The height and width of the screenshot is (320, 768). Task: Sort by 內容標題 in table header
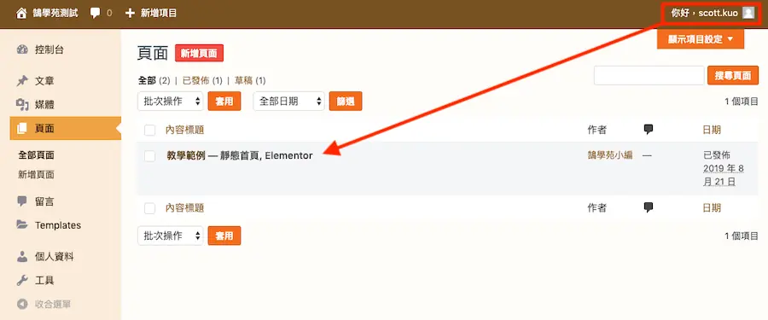pyautogui.click(x=184, y=130)
